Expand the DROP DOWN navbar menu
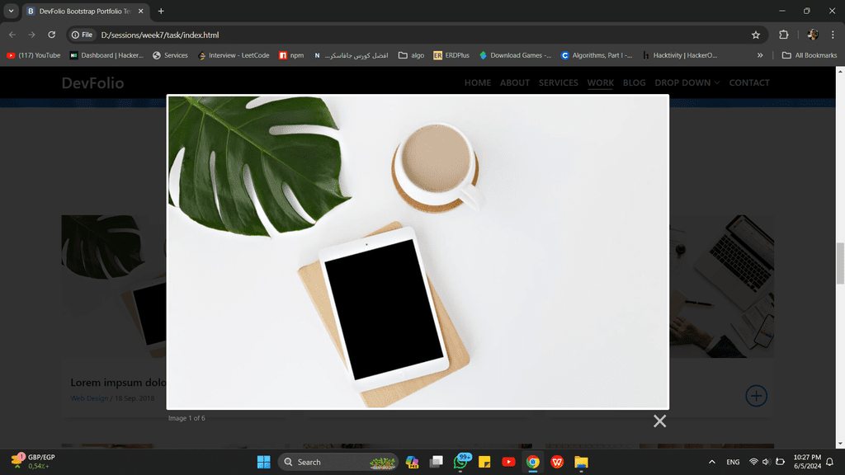 (687, 83)
